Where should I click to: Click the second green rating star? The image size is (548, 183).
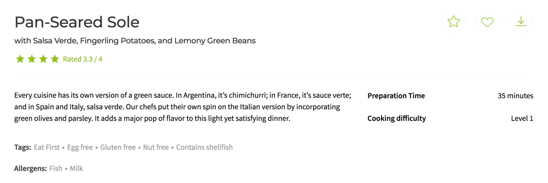point(32,59)
